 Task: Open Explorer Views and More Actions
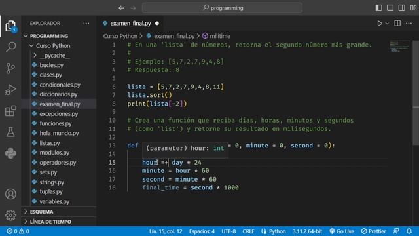(x=86, y=24)
